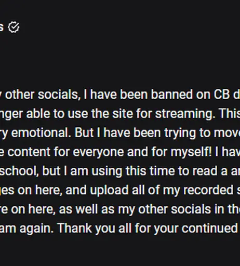Click the word "school," in the post
This screenshot has width=240, height=266.
(19, 171)
